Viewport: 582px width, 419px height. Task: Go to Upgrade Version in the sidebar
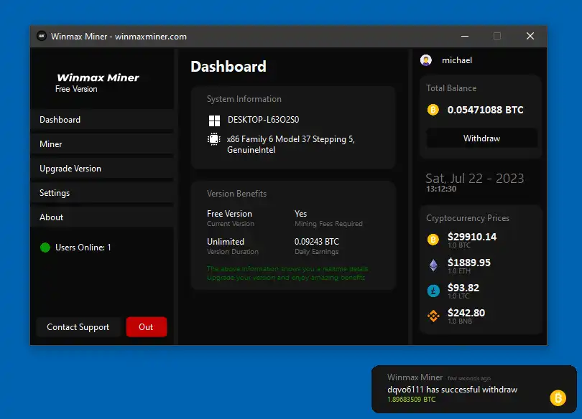102,169
